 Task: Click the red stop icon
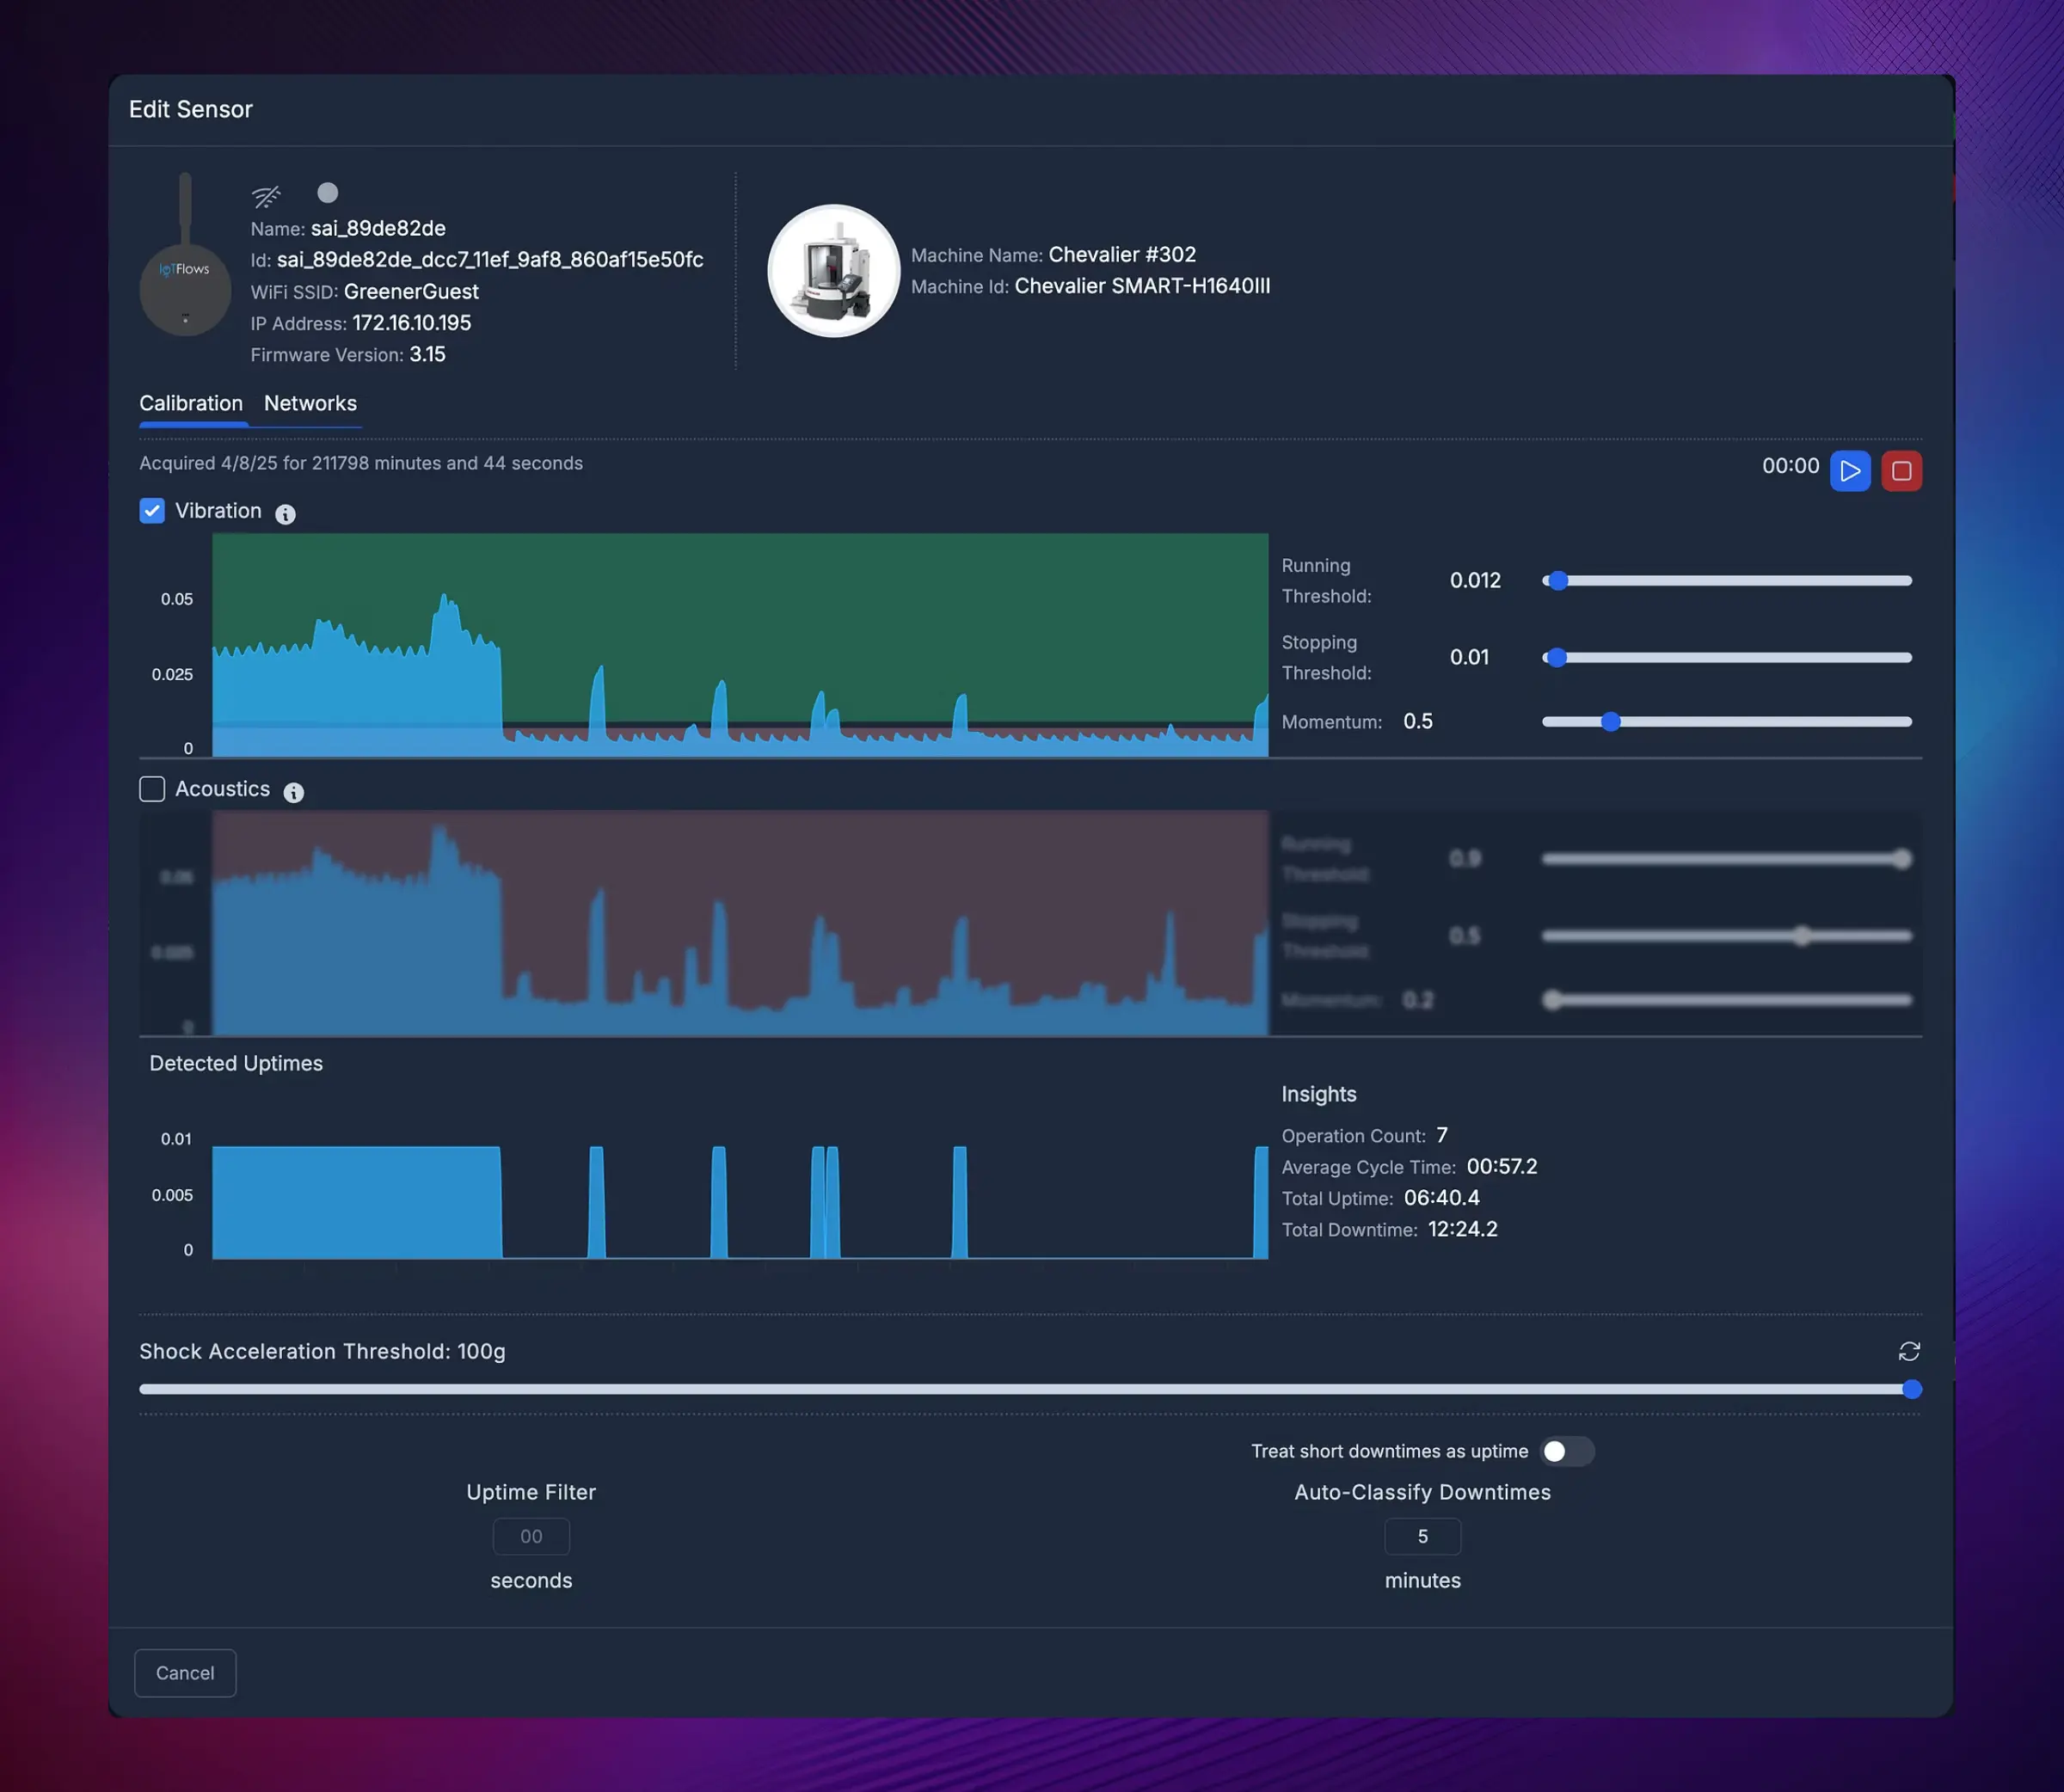tap(1902, 471)
